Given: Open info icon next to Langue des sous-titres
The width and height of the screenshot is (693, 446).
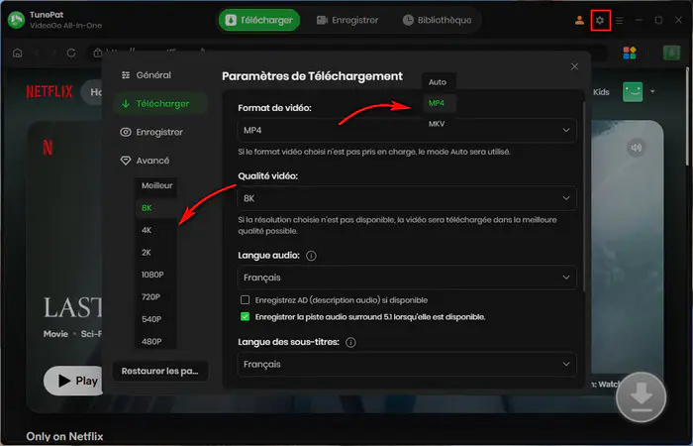Looking at the screenshot, I should [350, 343].
